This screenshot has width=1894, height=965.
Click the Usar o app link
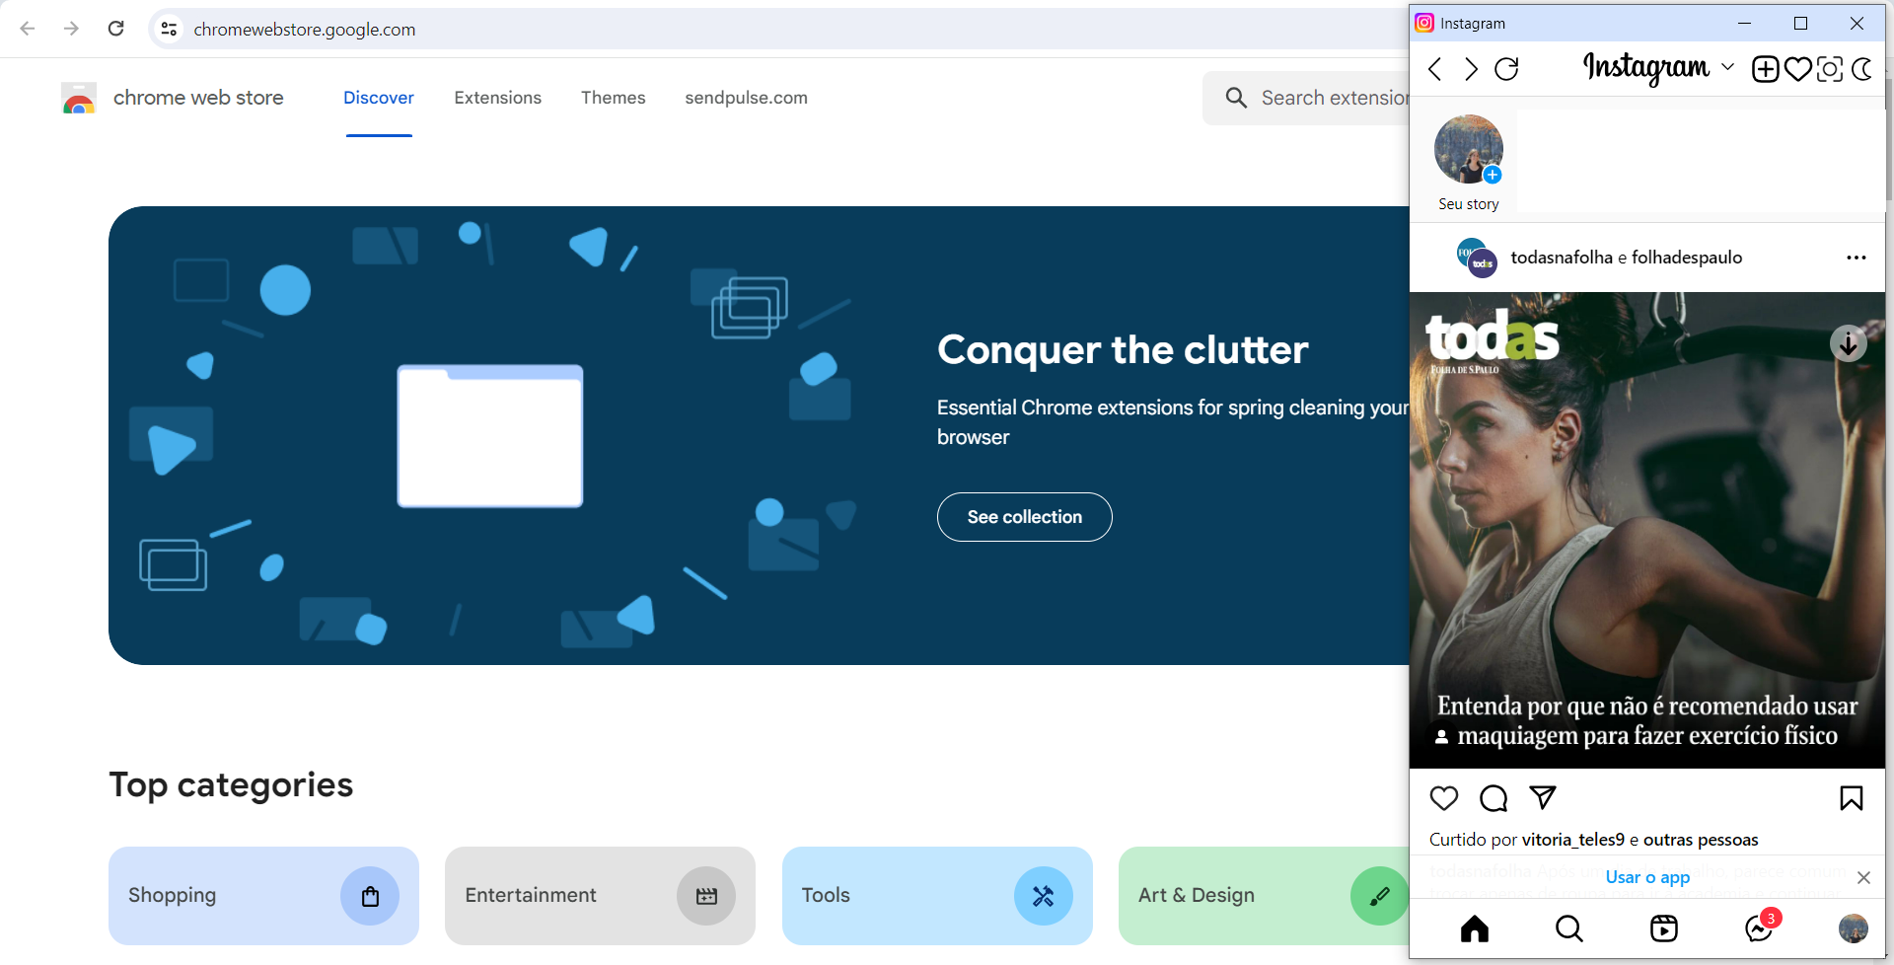(1647, 877)
